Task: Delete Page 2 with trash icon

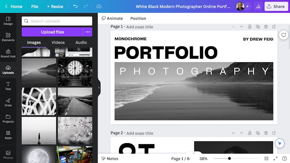Action: click(266, 133)
